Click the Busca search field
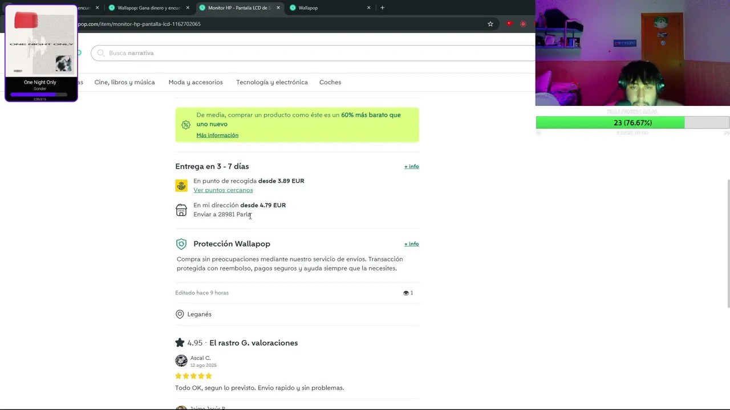Viewport: 730px width, 410px height. click(314, 53)
